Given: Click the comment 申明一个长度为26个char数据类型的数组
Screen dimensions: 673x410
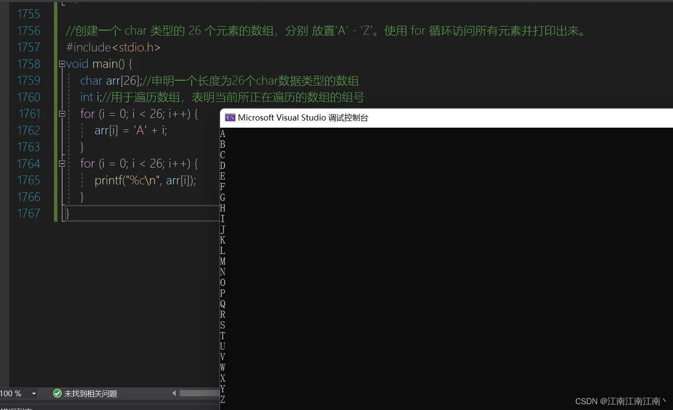Looking at the screenshot, I should [x=250, y=80].
